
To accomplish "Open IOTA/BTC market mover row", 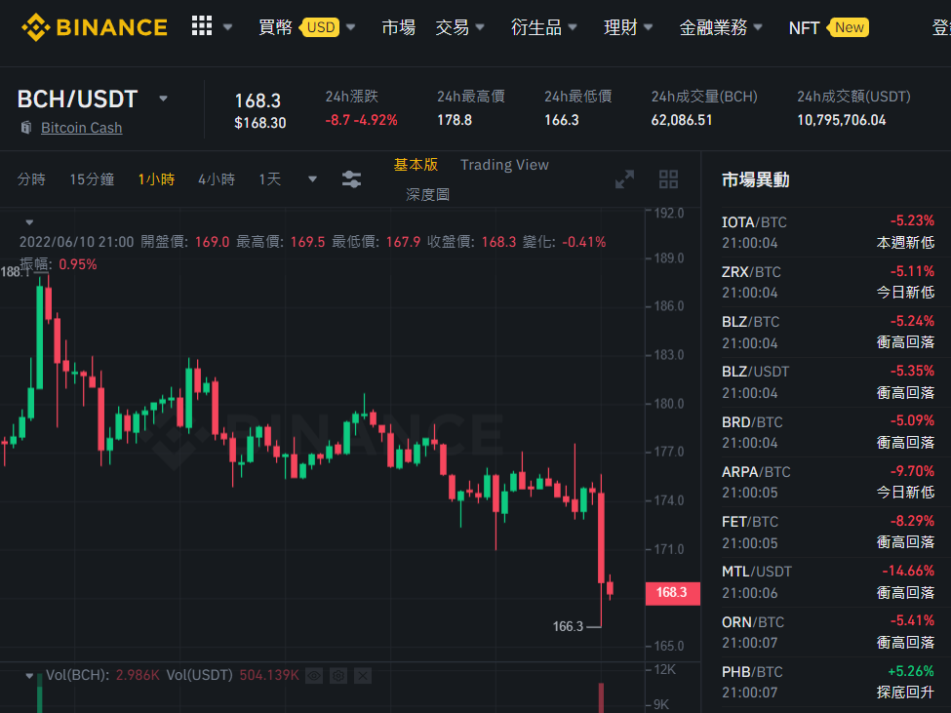I will pyautogui.click(x=828, y=232).
